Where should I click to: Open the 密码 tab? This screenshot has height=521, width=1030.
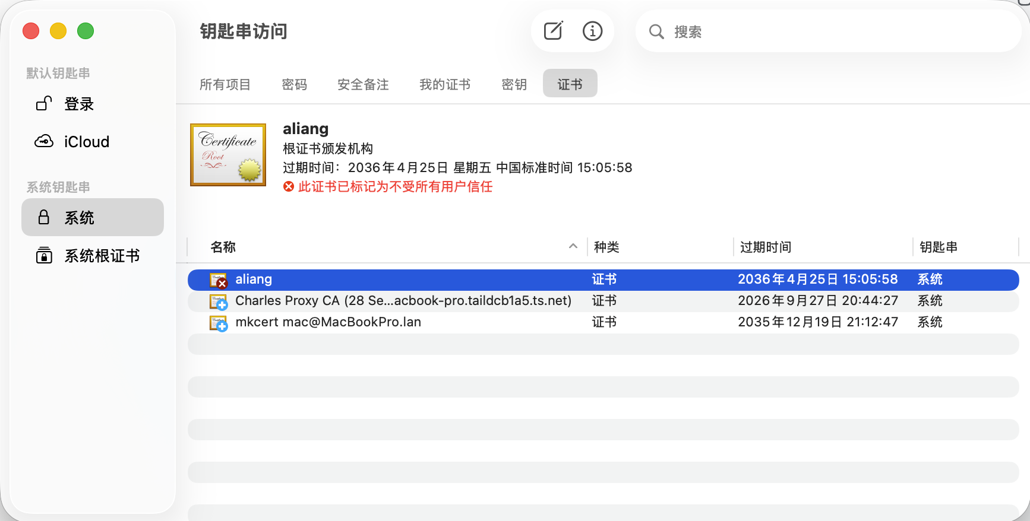pos(295,84)
